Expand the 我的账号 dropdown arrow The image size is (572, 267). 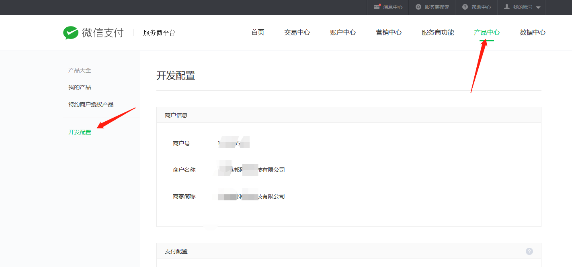click(538, 8)
